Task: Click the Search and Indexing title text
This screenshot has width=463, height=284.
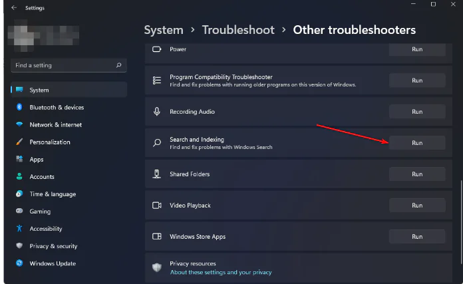Action: (x=197, y=140)
